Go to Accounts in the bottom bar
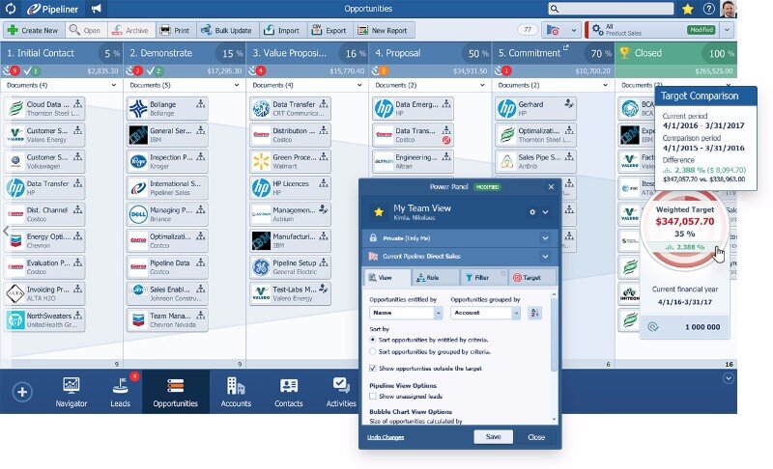This screenshot has width=773, height=469. tap(235, 391)
